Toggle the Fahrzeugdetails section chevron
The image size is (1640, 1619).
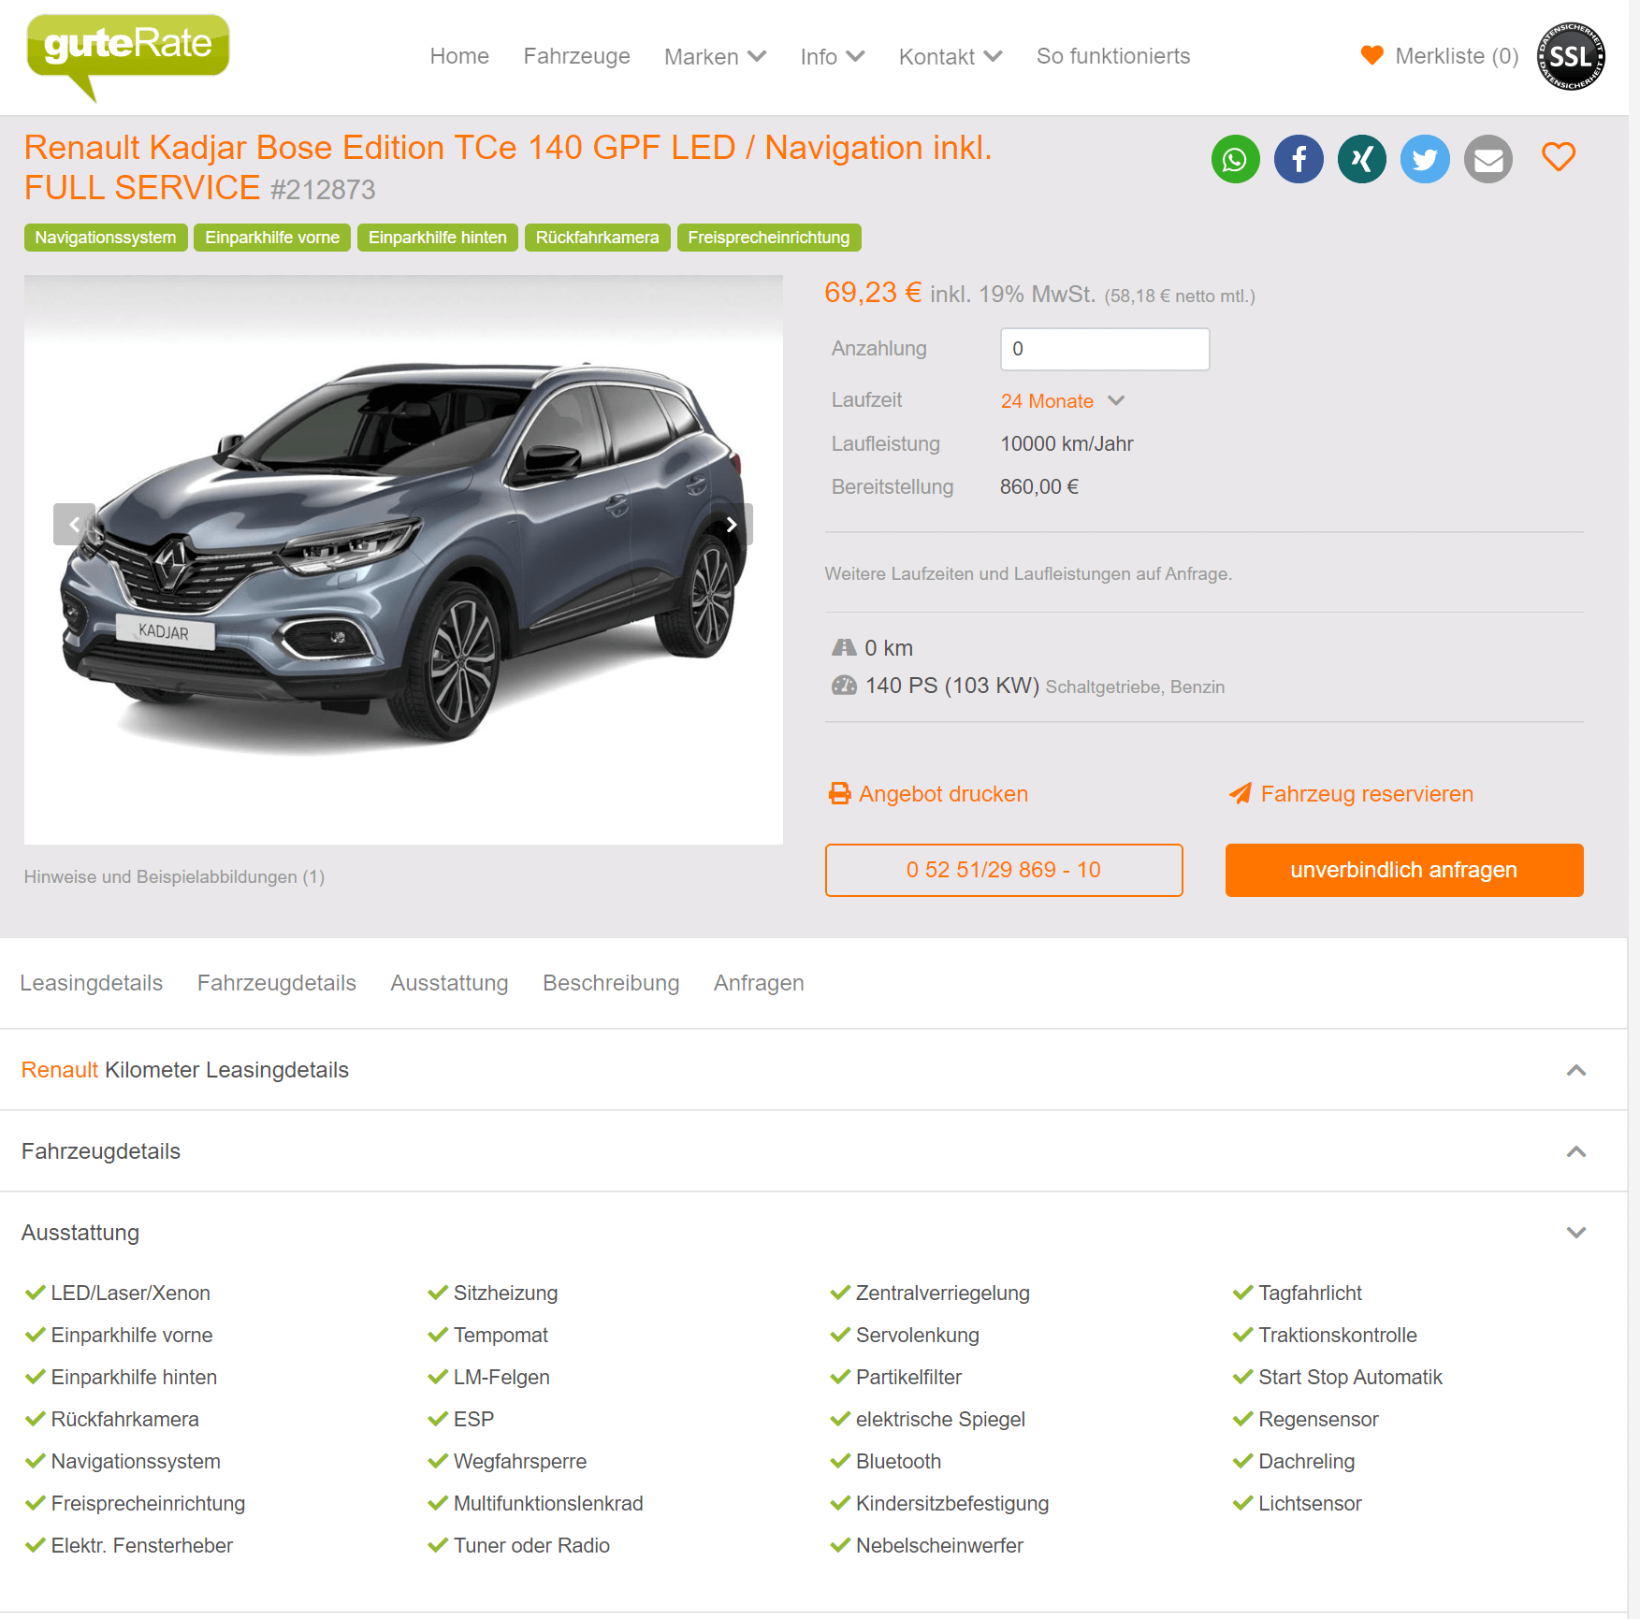click(1576, 1151)
